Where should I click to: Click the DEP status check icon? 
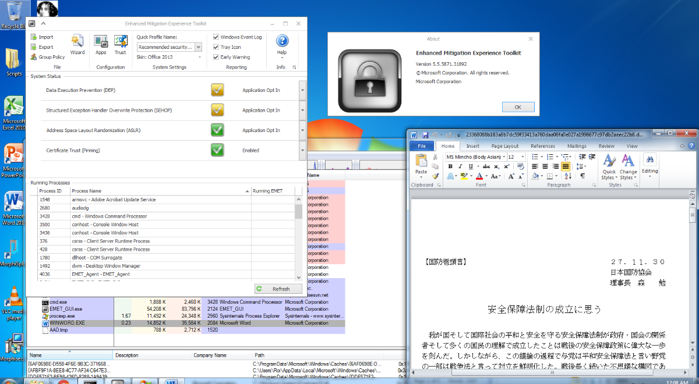pyautogui.click(x=217, y=90)
